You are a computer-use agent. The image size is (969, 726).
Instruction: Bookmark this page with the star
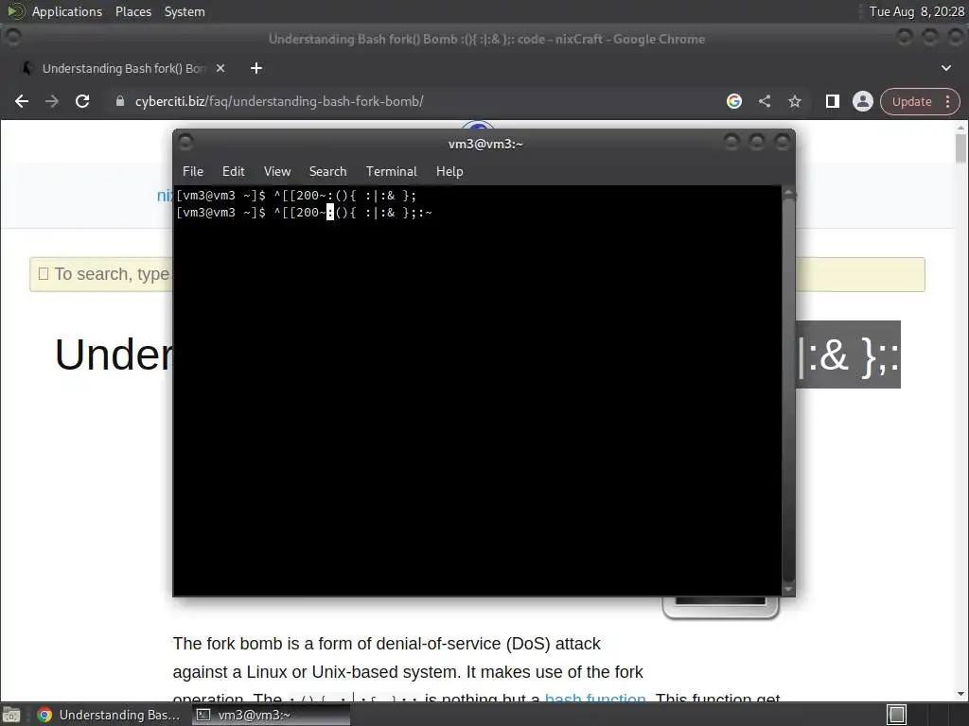click(x=795, y=101)
